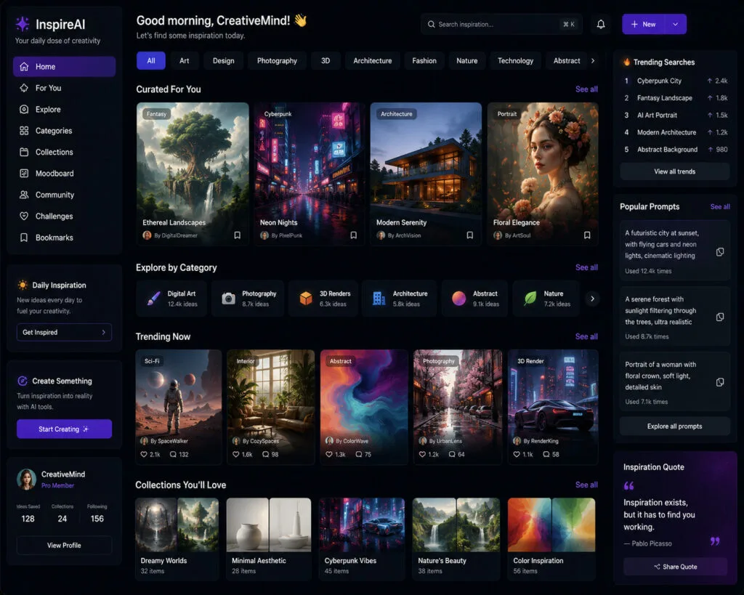
Task: Like the RenderKing 3D Render post
Action: (x=517, y=454)
